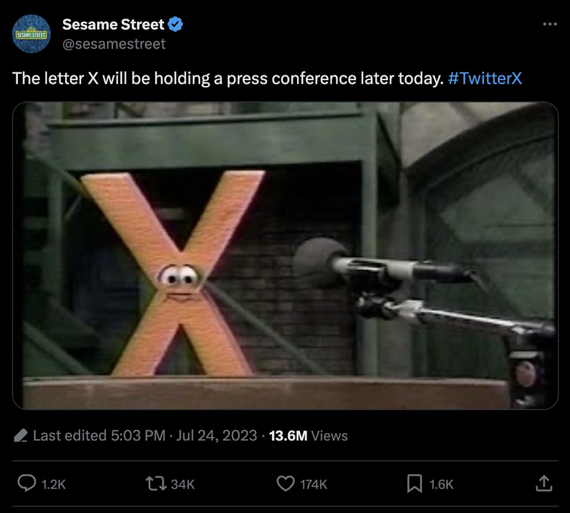The height and width of the screenshot is (513, 570).
Task: Open the share upload icon
Action: point(544,483)
